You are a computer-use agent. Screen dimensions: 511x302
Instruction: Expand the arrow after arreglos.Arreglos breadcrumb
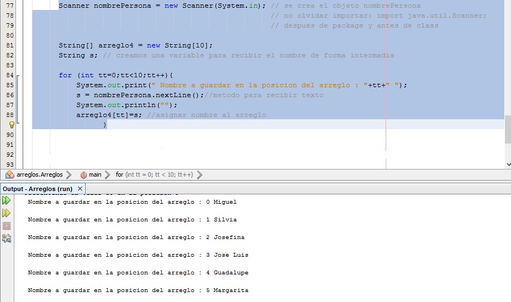point(69,174)
